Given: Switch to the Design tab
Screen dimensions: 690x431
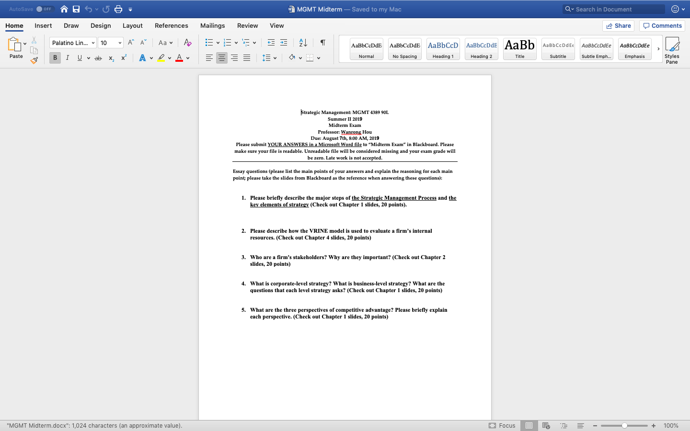Looking at the screenshot, I should pos(101,26).
